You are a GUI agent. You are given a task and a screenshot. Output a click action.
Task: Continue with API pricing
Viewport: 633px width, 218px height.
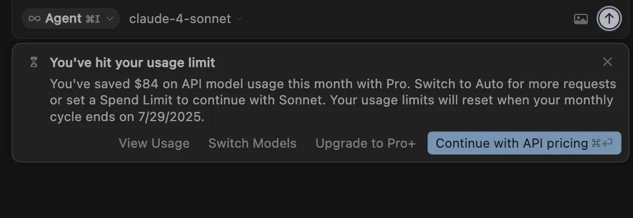(524, 143)
